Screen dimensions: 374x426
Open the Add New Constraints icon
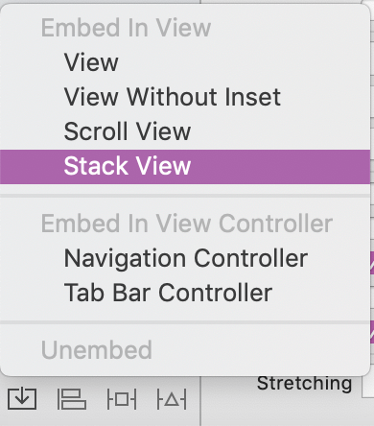[x=122, y=399]
